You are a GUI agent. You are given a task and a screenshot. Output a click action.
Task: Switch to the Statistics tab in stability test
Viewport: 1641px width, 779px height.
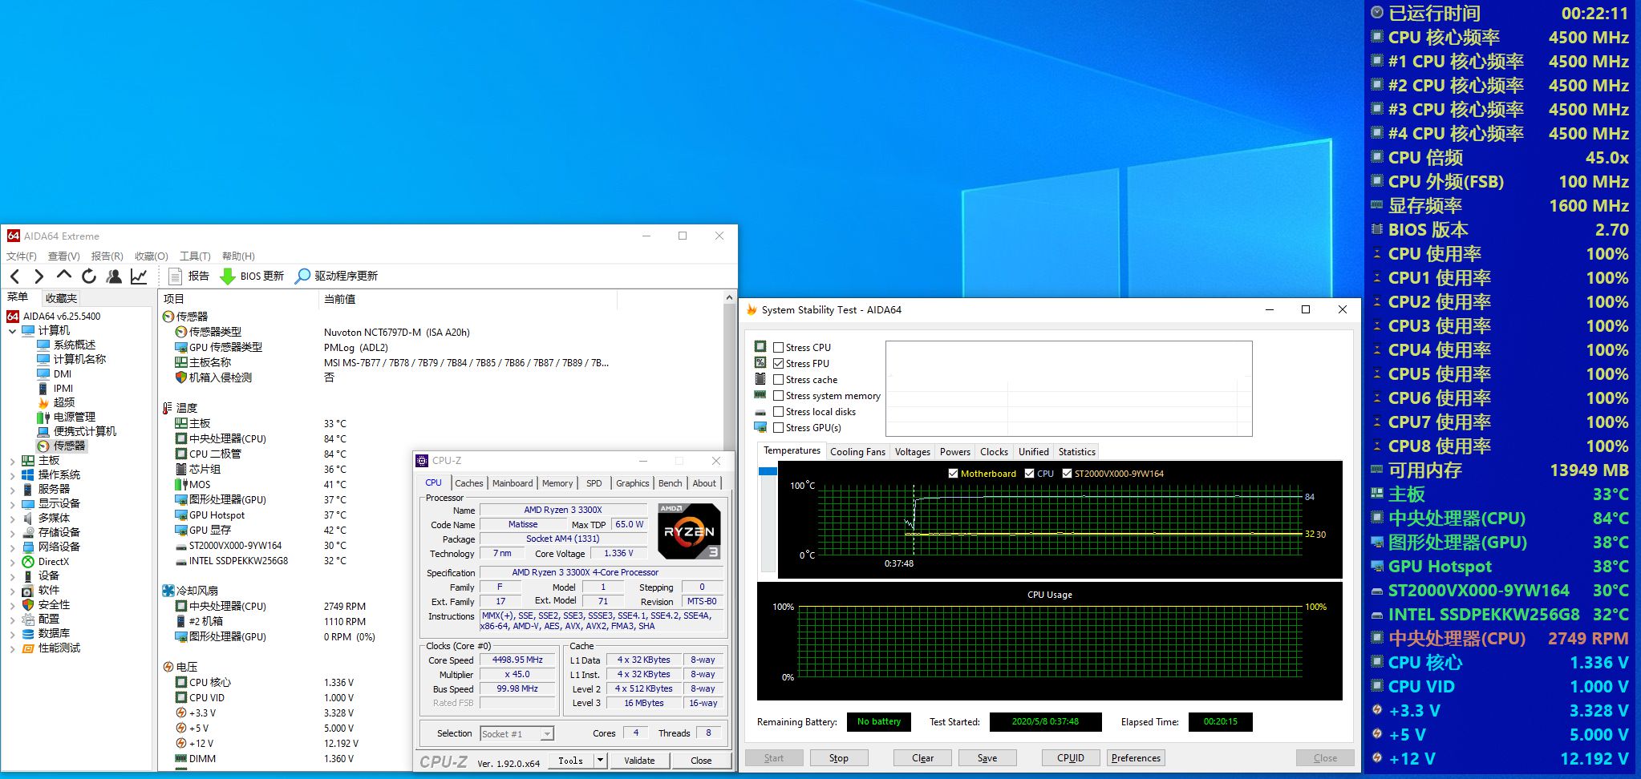tap(1076, 451)
